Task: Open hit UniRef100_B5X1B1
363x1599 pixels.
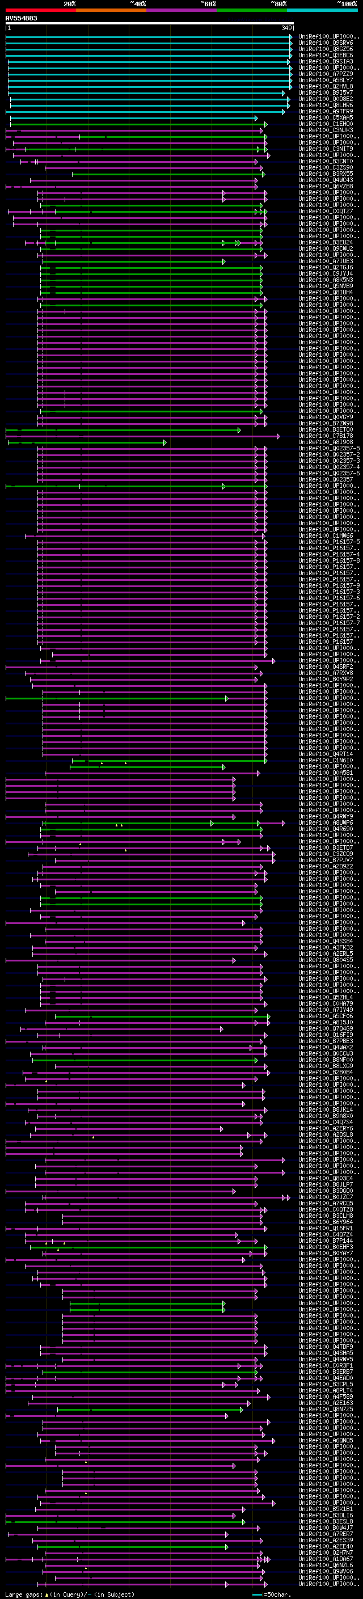Action: (326, 1508)
